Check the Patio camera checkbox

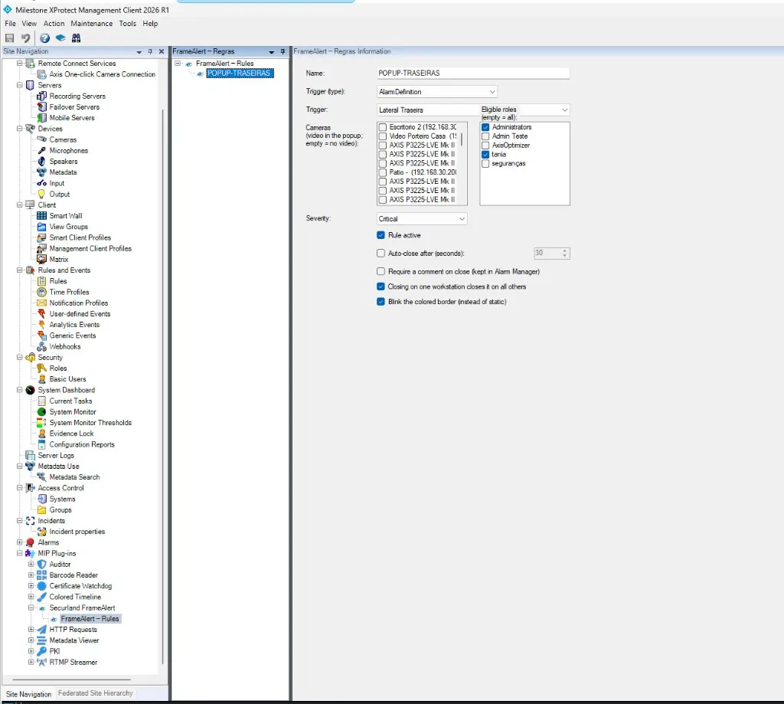point(383,172)
